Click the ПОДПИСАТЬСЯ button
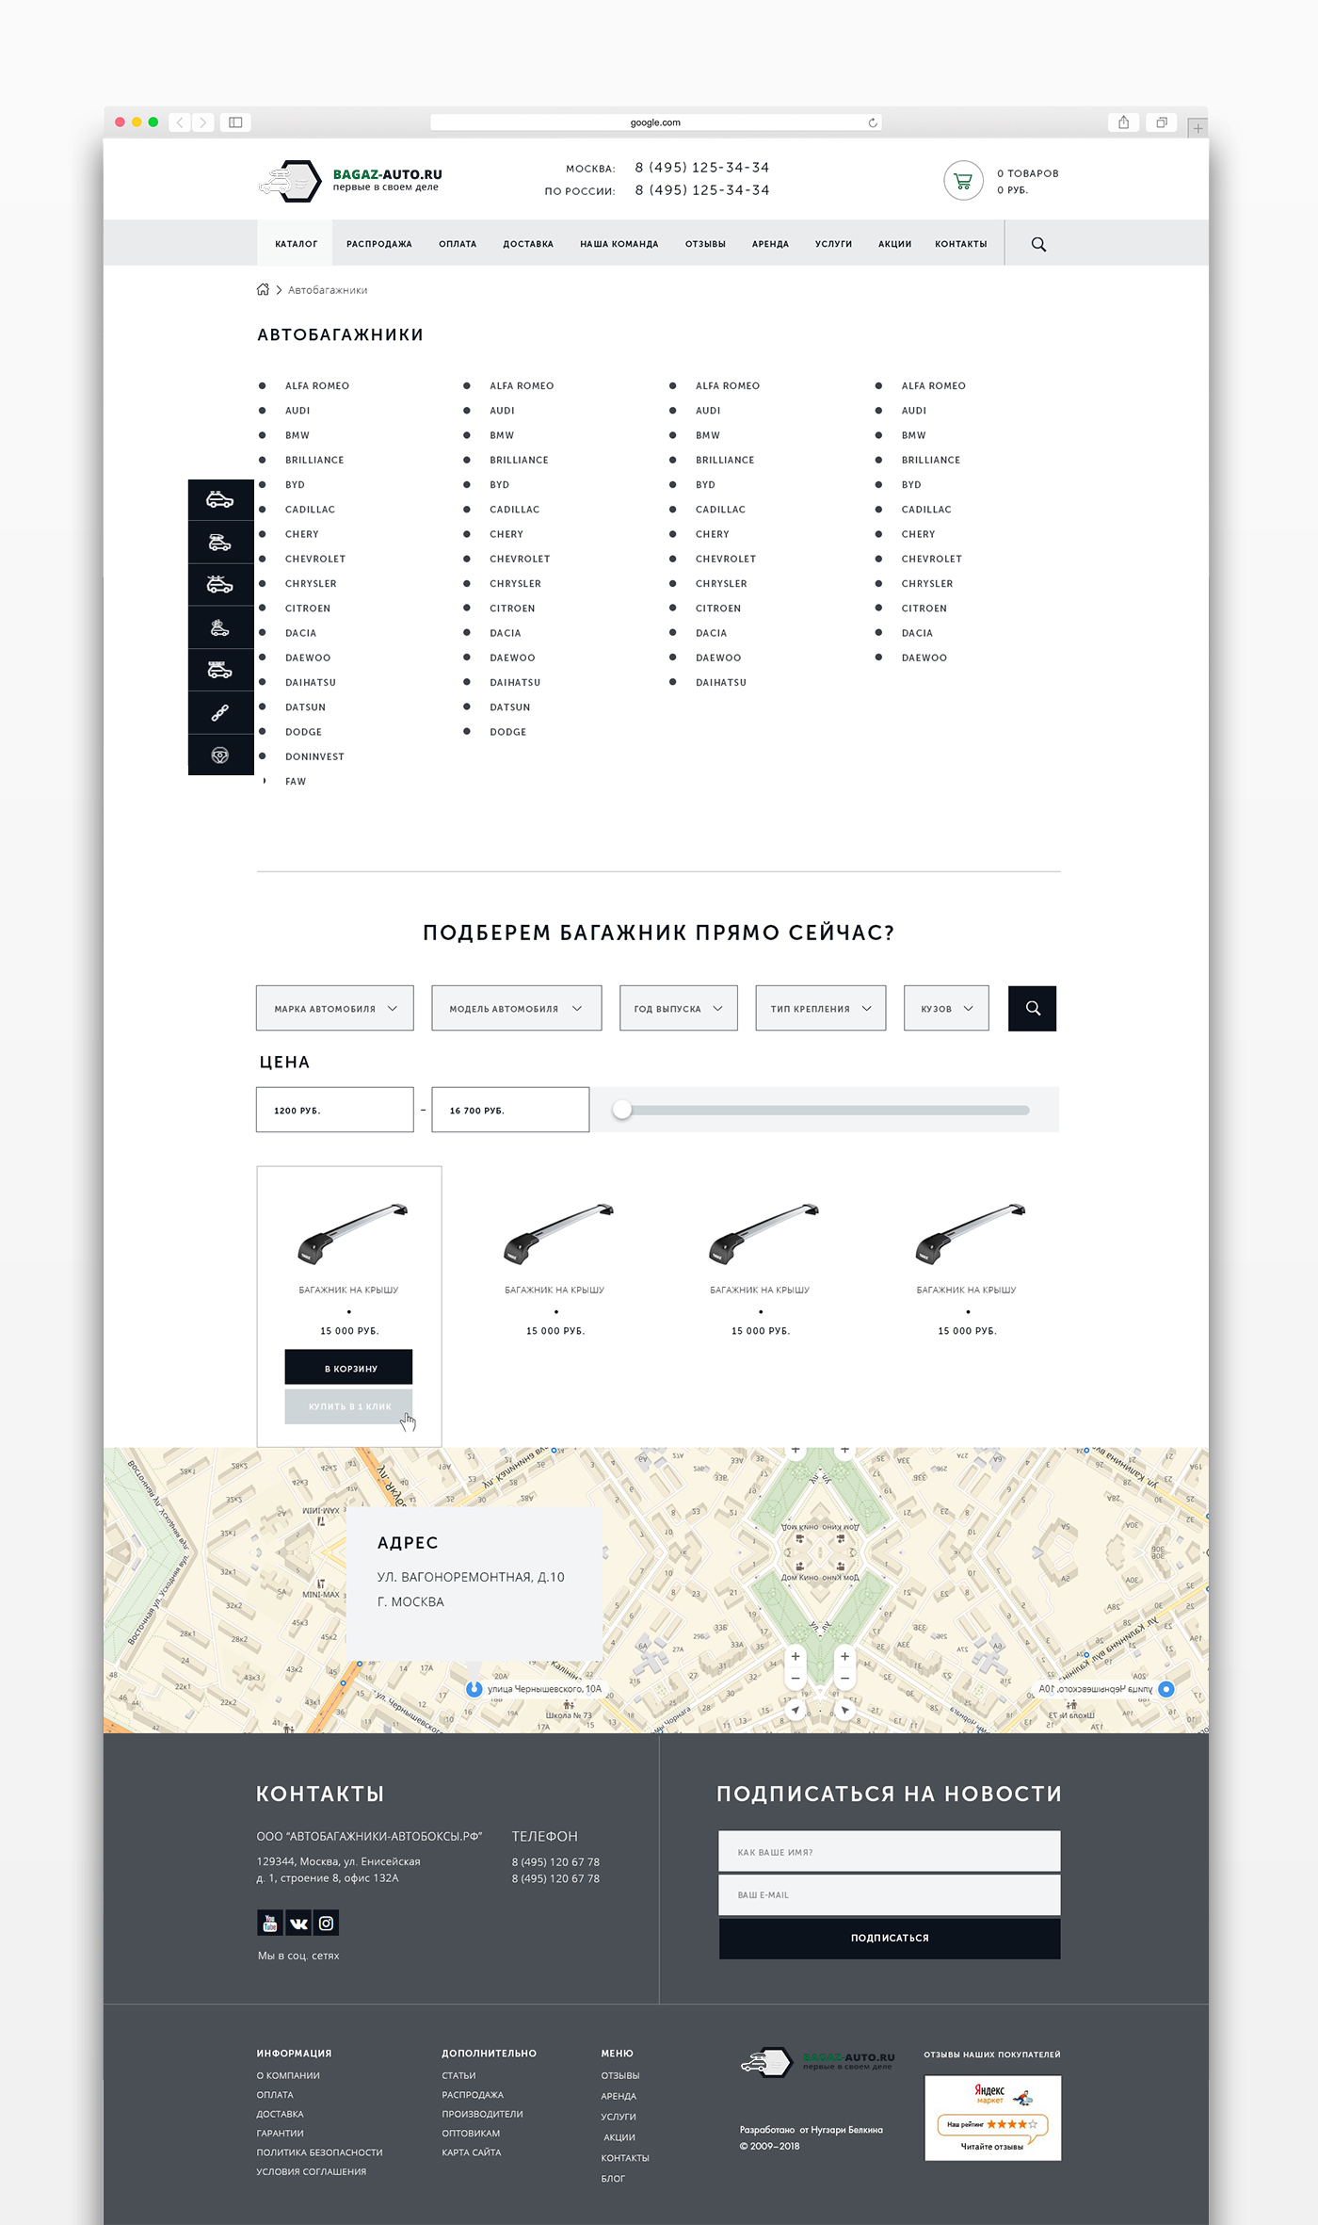This screenshot has width=1318, height=2225. (x=890, y=1938)
